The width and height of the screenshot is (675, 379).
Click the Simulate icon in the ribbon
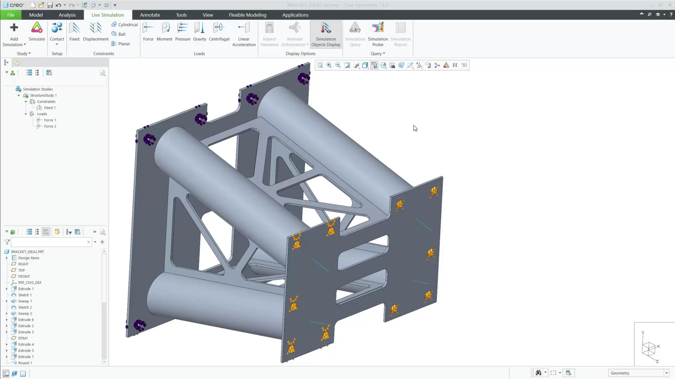tap(37, 32)
